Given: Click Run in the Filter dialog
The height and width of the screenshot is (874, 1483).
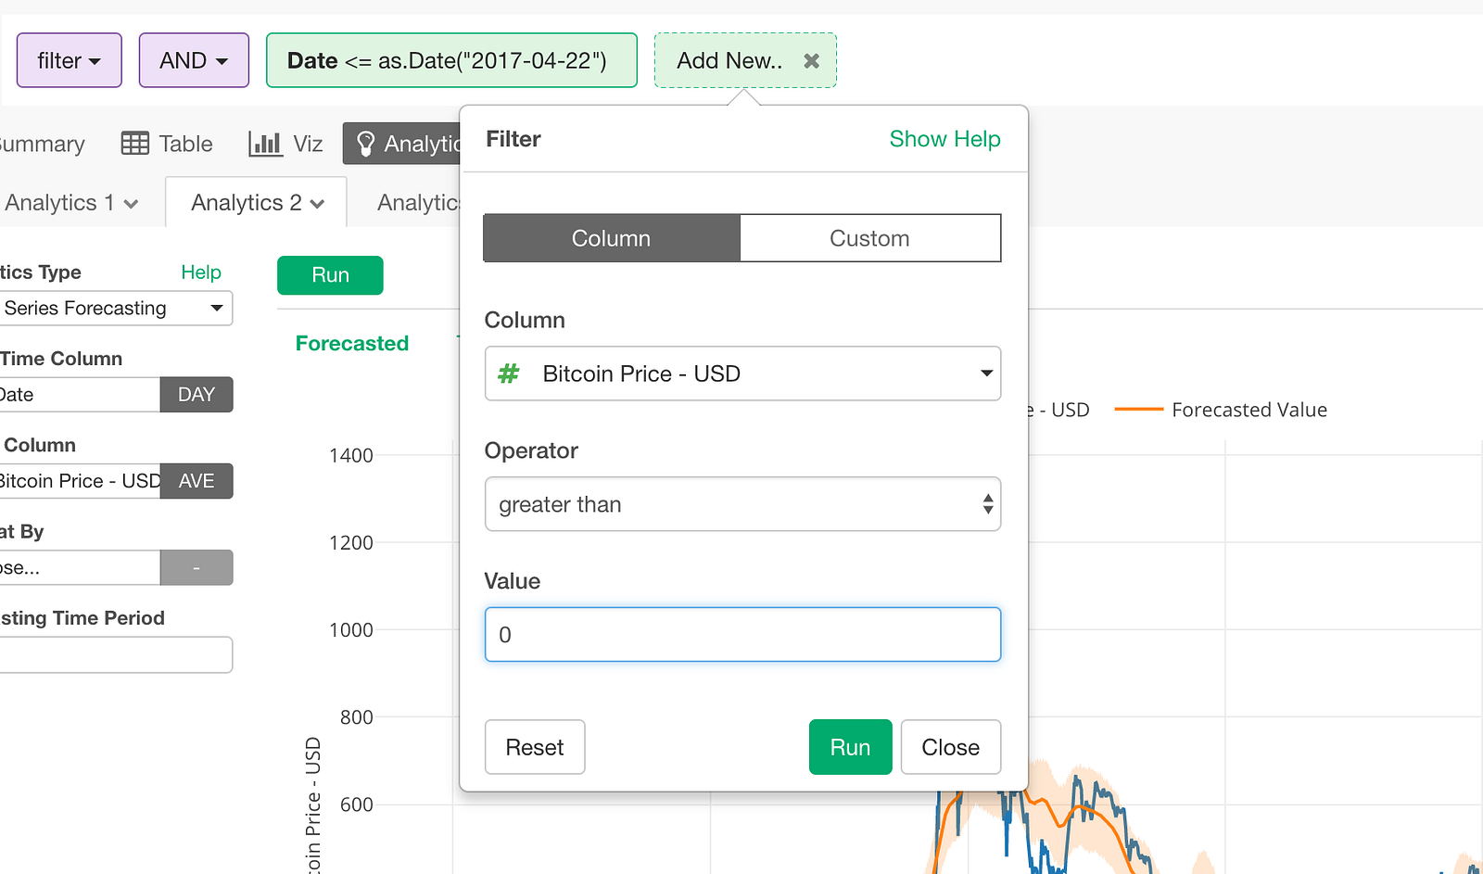Looking at the screenshot, I should 850,747.
